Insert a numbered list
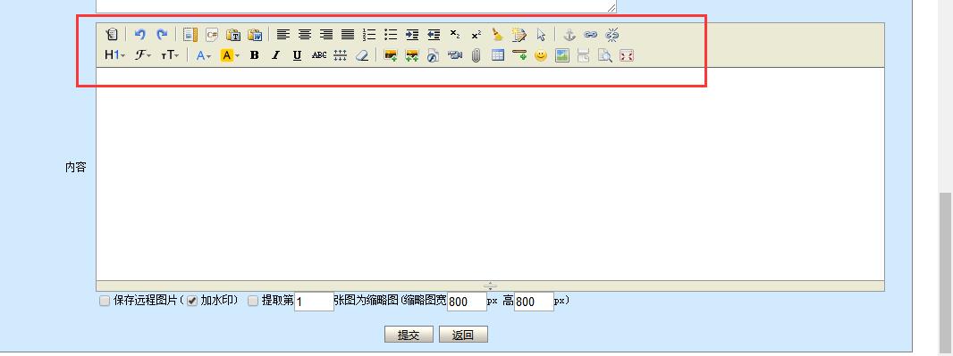 pyautogui.click(x=369, y=35)
